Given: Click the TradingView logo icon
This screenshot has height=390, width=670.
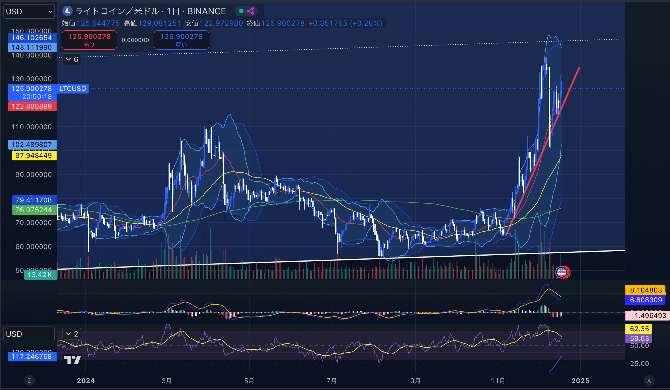Looking at the screenshot, I should coord(72,360).
